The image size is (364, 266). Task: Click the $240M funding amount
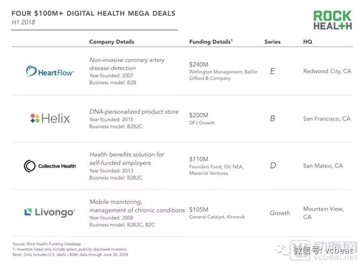point(199,64)
